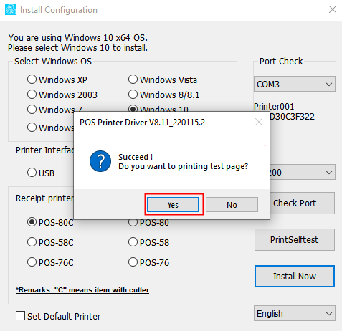Click the blue question mark icon
Screen dimensions: 342x331
[x=100, y=161]
